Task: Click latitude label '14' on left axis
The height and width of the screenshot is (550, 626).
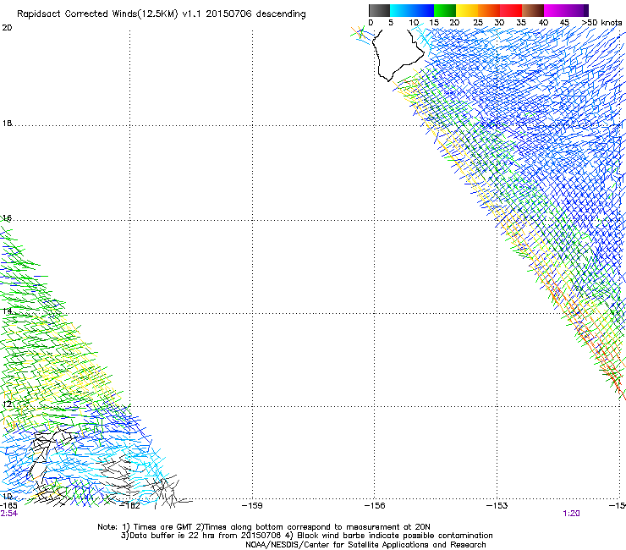Action: click(7, 311)
